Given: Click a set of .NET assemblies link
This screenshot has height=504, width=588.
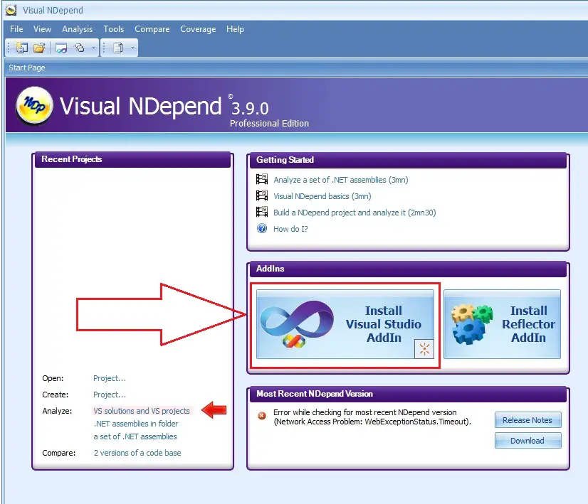Looking at the screenshot, I should pyautogui.click(x=135, y=436).
